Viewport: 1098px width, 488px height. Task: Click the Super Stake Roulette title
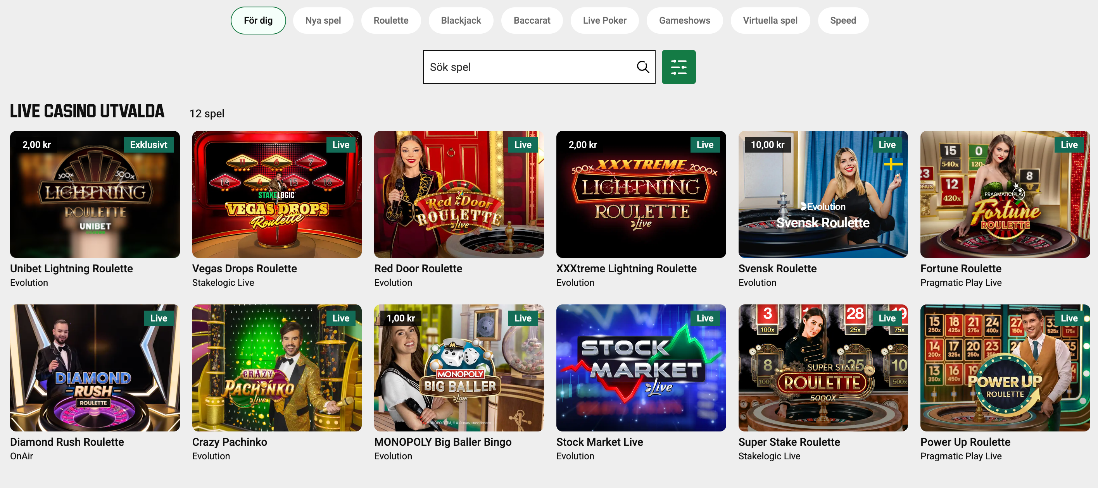[789, 442]
